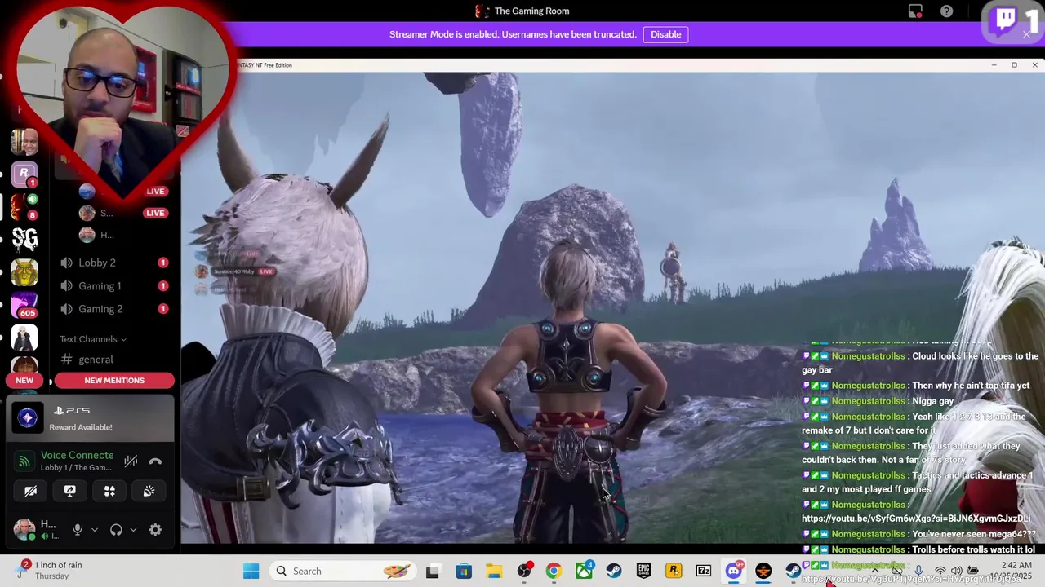Open volume control in system tray
The image size is (1045, 587).
(955, 571)
